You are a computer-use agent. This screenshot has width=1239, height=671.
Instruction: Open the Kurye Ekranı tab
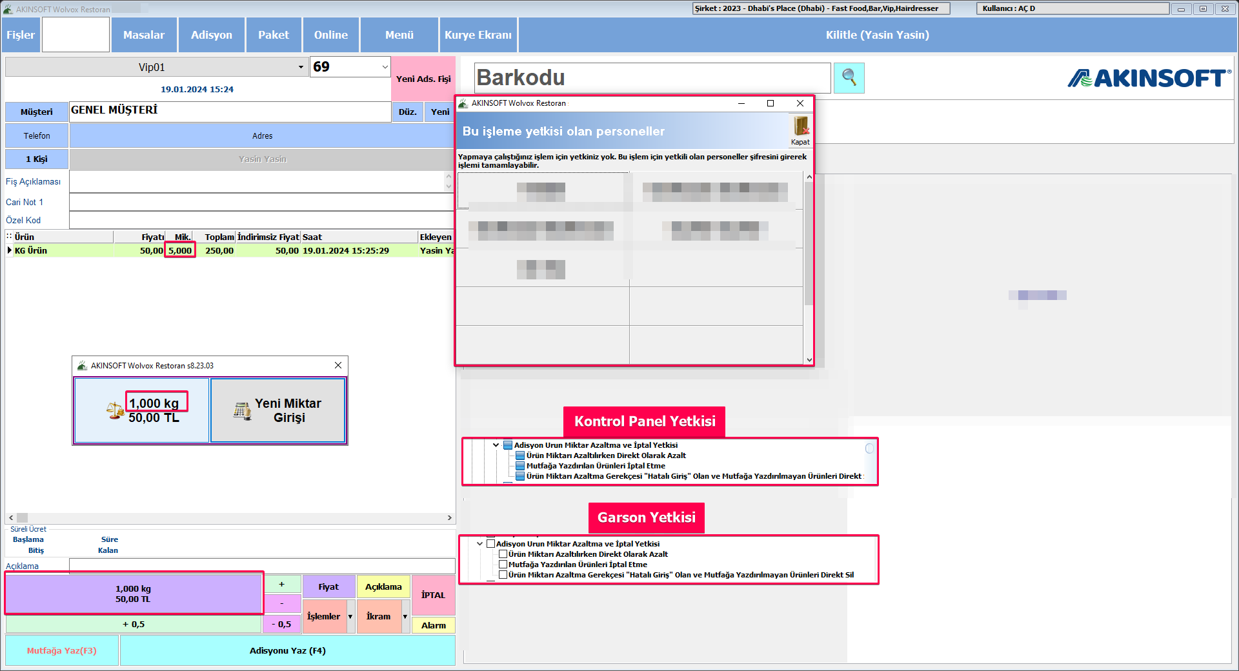[478, 35]
